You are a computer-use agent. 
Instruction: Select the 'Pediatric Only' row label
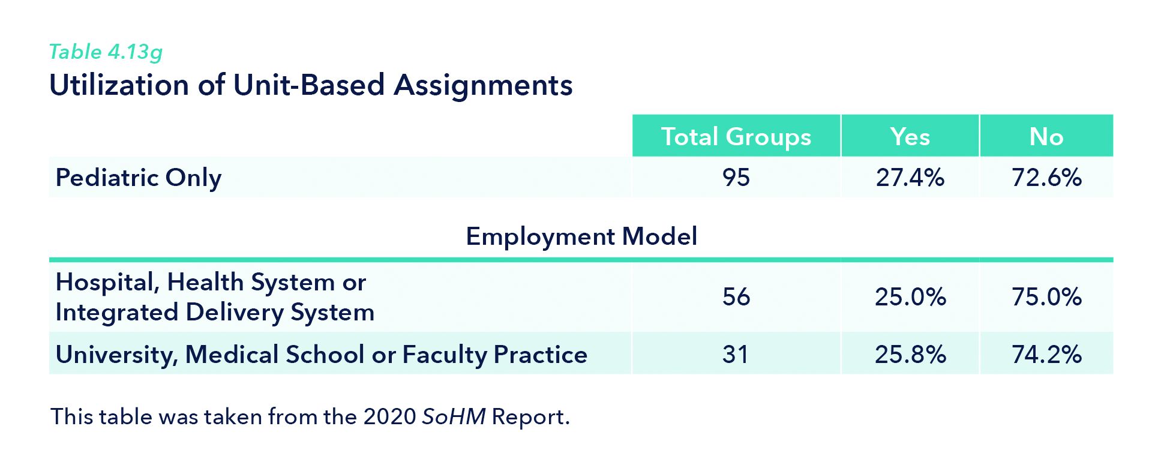pos(139,178)
